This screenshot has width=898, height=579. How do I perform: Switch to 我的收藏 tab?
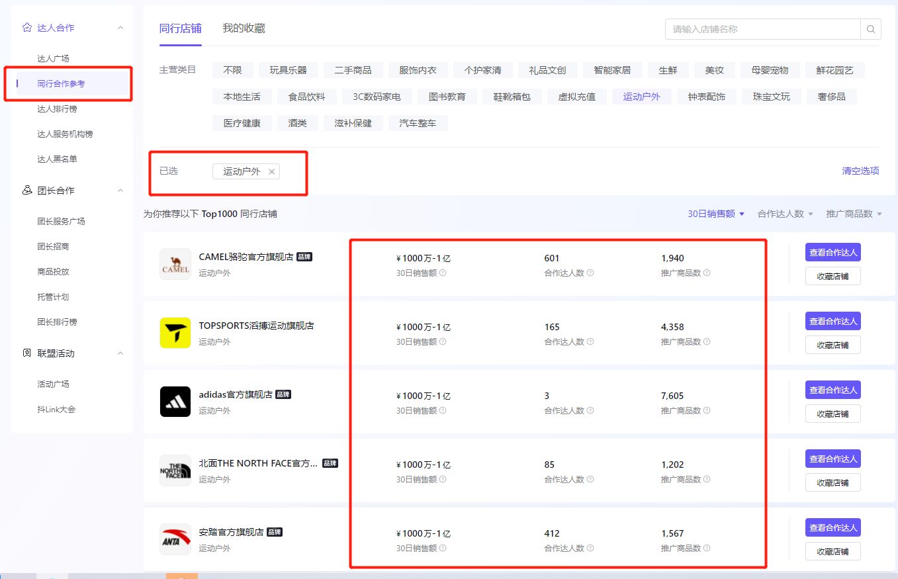[244, 28]
